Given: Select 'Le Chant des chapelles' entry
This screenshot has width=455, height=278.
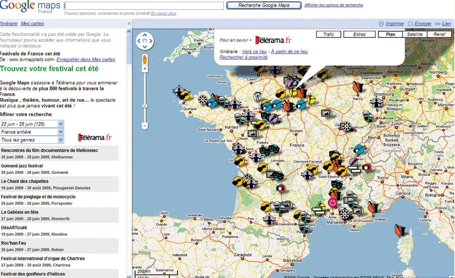Looking at the screenshot, I should [59, 184].
